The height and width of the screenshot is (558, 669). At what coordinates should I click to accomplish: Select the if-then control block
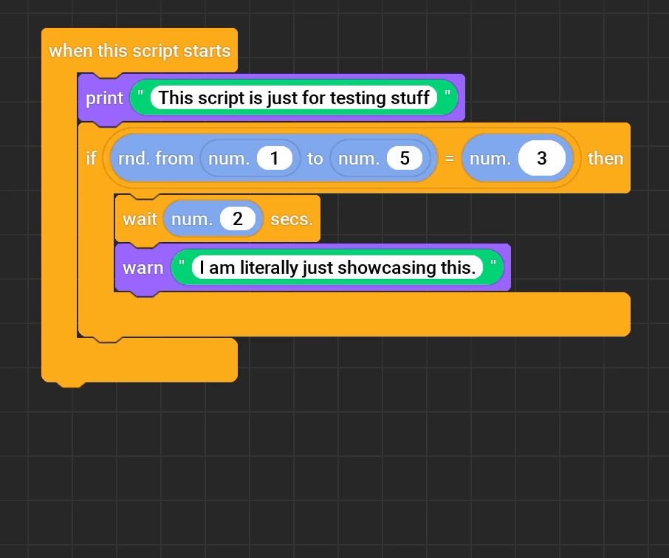91,158
